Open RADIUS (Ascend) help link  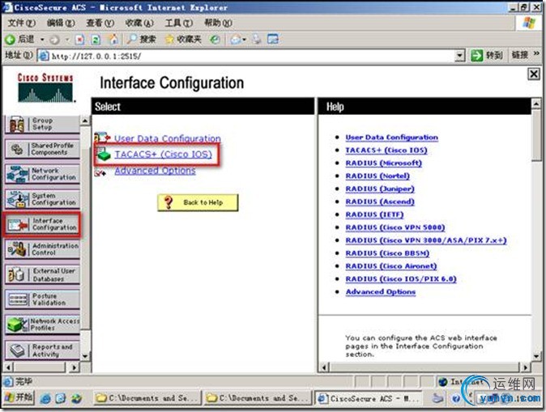pyautogui.click(x=380, y=202)
